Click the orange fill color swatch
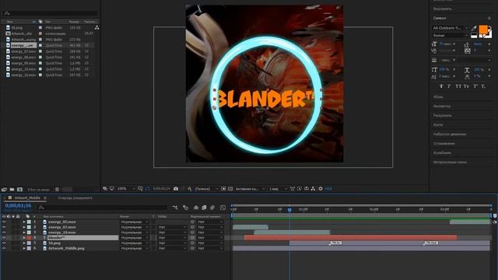The image size is (498, 280). tap(483, 30)
